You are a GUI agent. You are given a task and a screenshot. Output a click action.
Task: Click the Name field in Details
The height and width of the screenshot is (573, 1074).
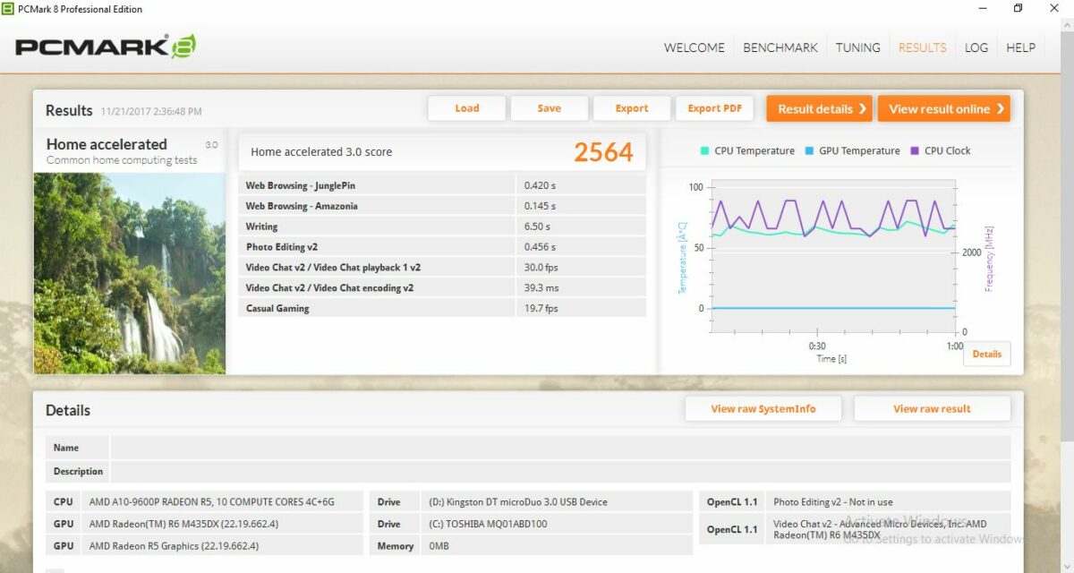[560, 448]
